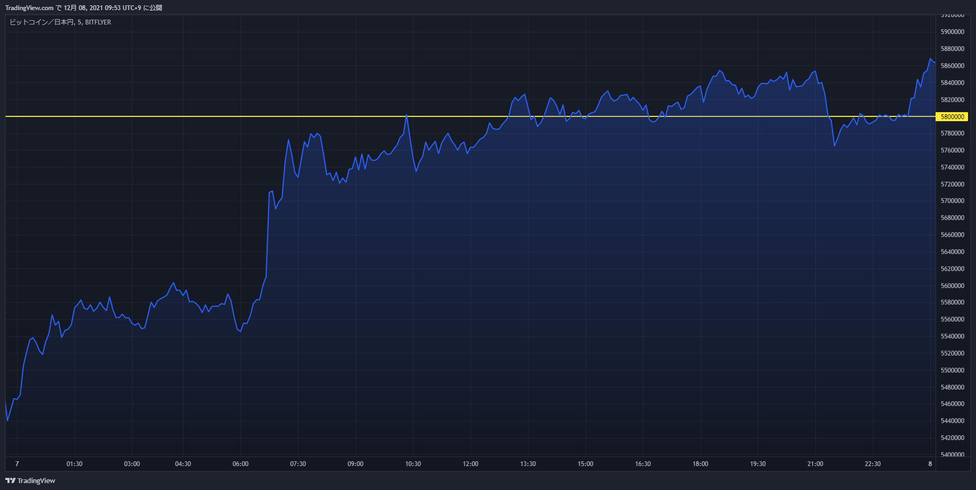Click the 5700000 price axis label
The height and width of the screenshot is (490, 976).
click(x=953, y=201)
